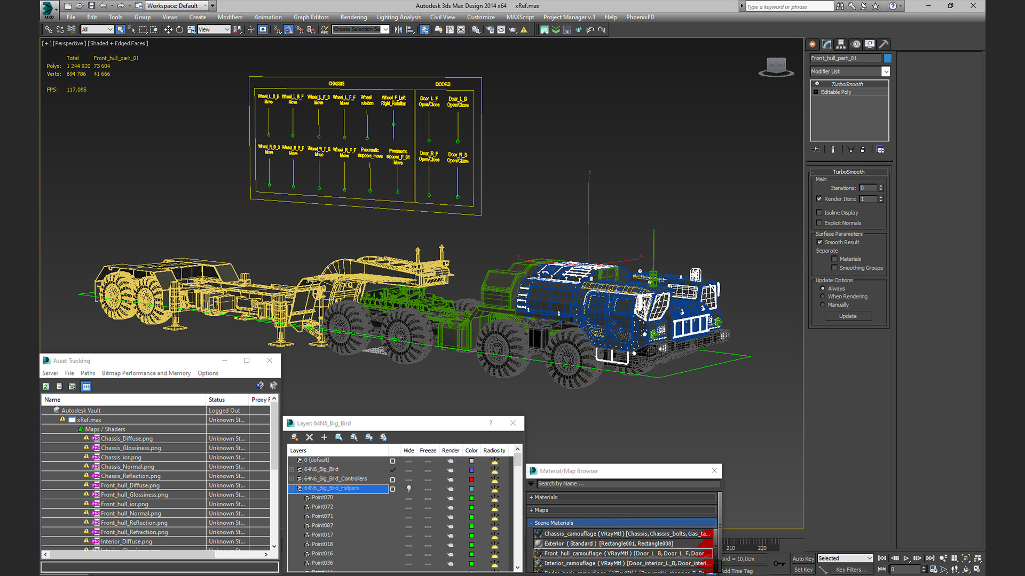Viewport: 1025px width, 576px height.
Task: Select the Move tool in main toolbar
Action: [168, 29]
